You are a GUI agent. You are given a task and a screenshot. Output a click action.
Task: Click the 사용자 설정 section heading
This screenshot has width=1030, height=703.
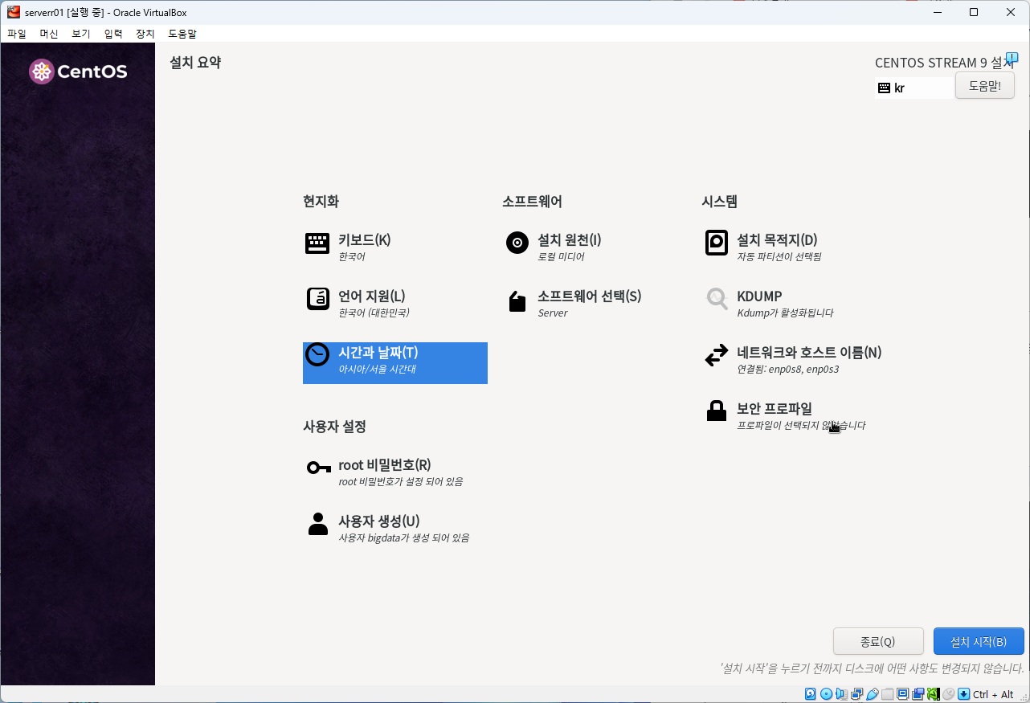tap(334, 426)
